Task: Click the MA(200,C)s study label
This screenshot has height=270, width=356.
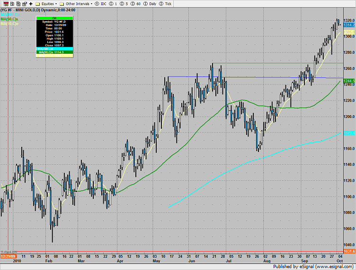Action: click(x=10, y=15)
